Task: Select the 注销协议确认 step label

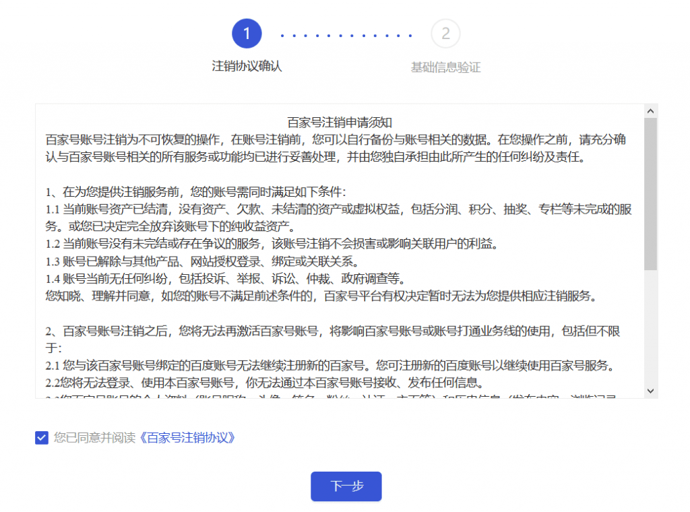Action: click(247, 67)
